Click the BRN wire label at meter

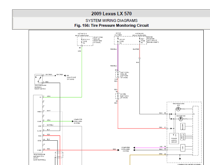[160, 154]
